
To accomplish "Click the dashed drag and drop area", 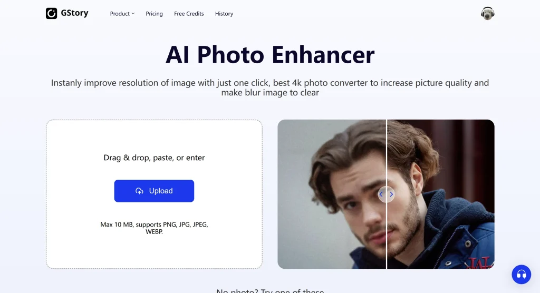I will coord(154,194).
